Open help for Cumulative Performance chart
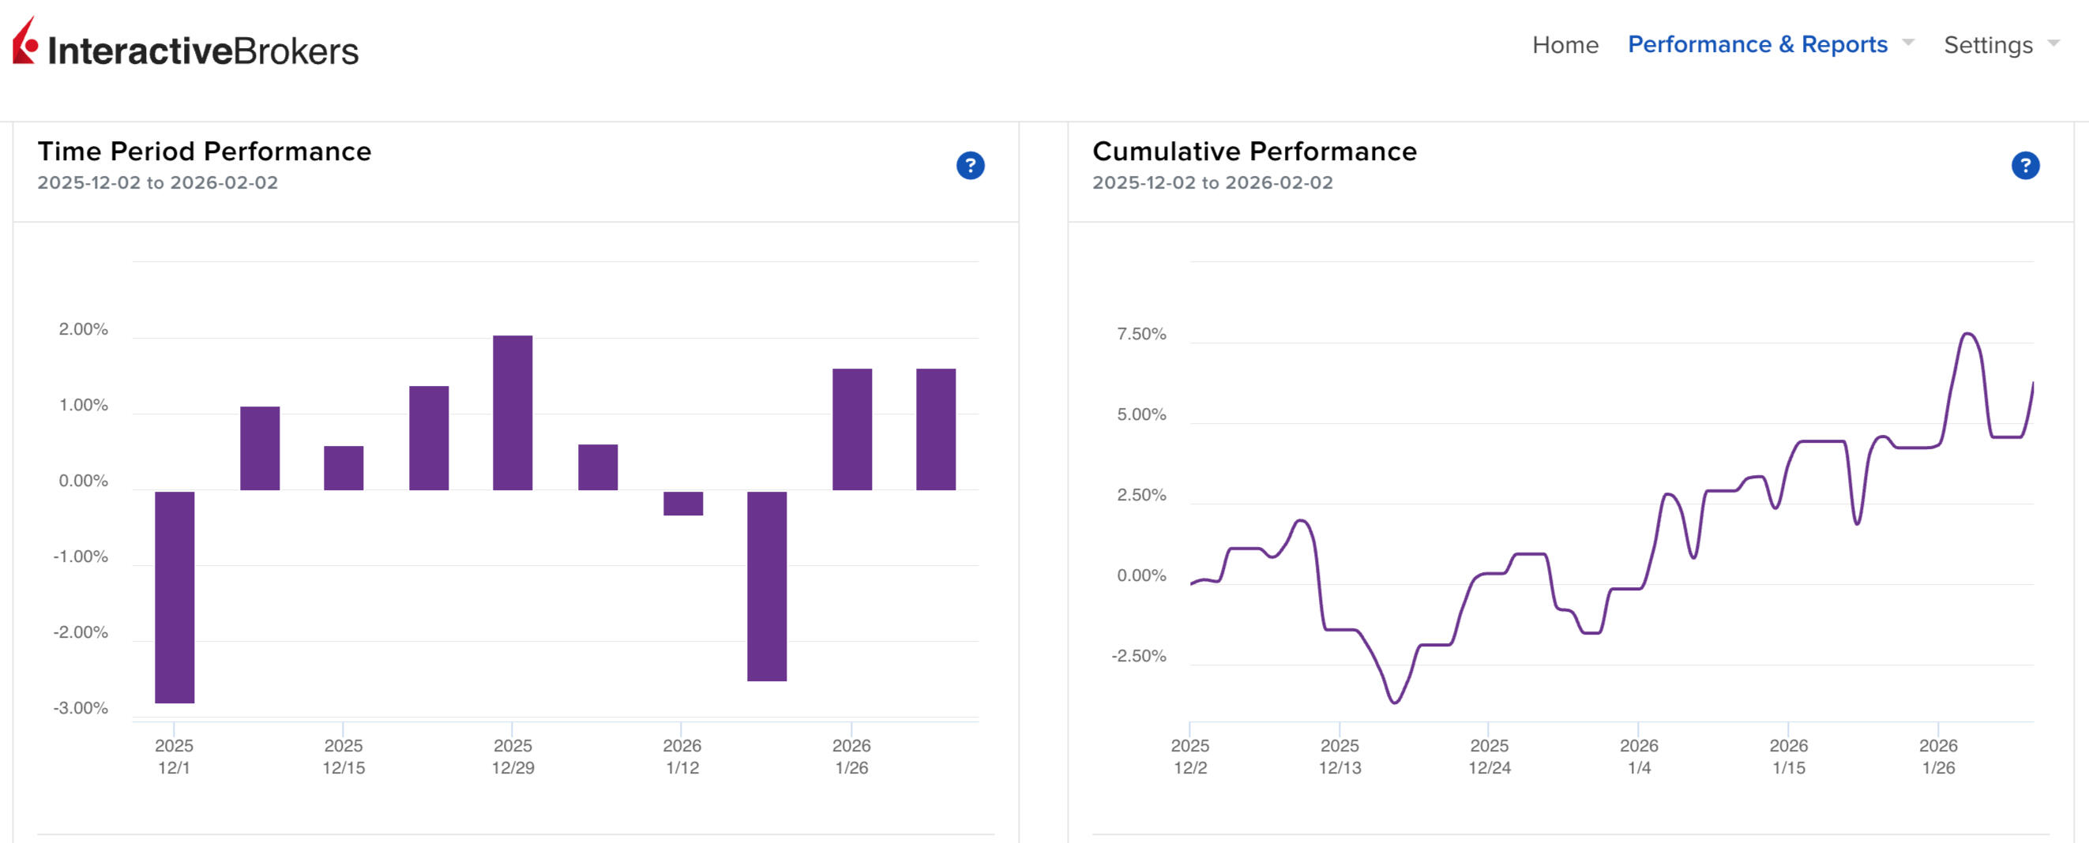This screenshot has width=2089, height=843. point(2024,165)
